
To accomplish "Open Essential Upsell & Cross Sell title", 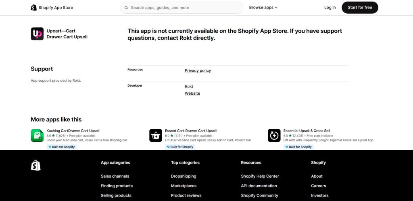I will [x=307, y=131].
